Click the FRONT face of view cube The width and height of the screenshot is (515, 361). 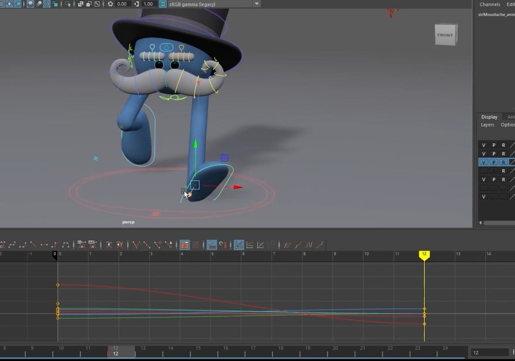coord(445,35)
